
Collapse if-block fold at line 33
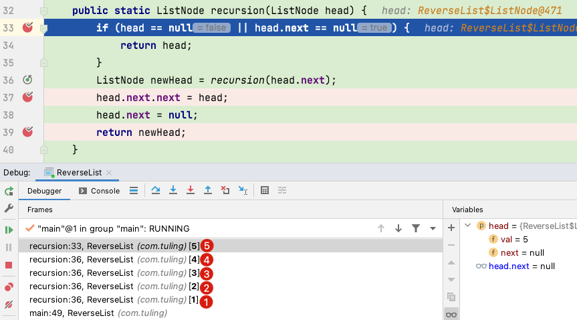tap(43, 28)
